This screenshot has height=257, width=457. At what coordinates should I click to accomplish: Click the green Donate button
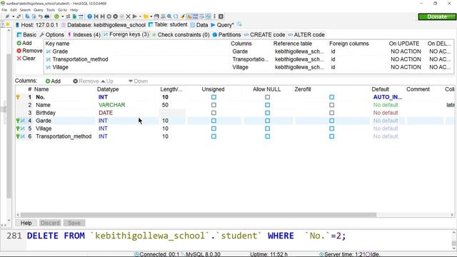(x=436, y=17)
